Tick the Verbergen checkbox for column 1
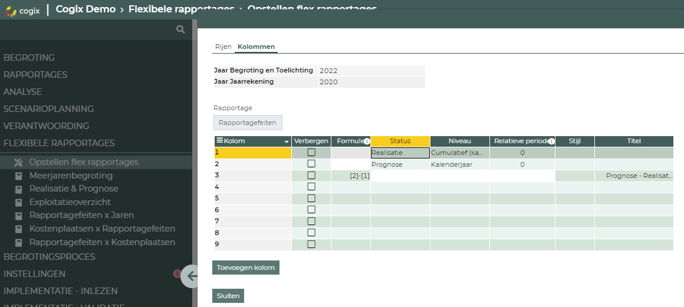The image size is (684, 307). click(x=311, y=152)
